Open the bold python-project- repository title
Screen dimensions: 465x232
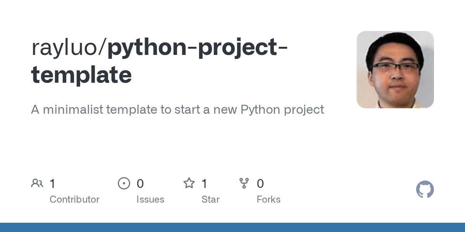point(198,48)
